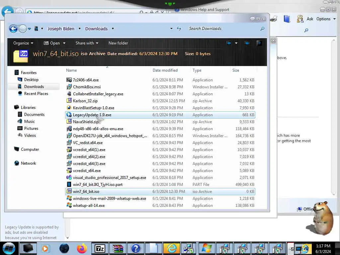Select the wlsetup-all-14.exe icon

(x=69, y=205)
